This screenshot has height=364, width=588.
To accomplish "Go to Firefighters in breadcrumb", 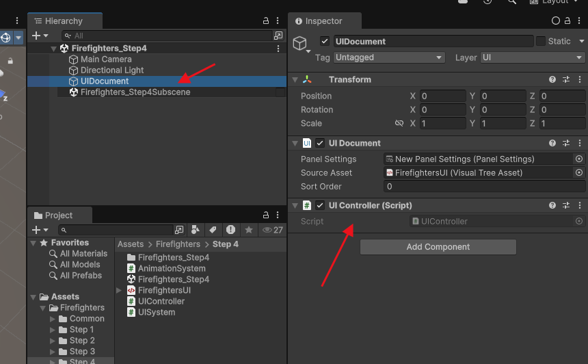I will click(x=178, y=244).
